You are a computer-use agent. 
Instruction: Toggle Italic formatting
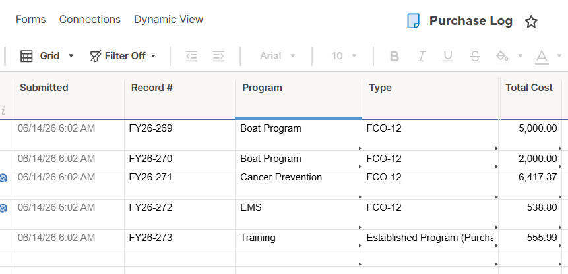point(421,56)
